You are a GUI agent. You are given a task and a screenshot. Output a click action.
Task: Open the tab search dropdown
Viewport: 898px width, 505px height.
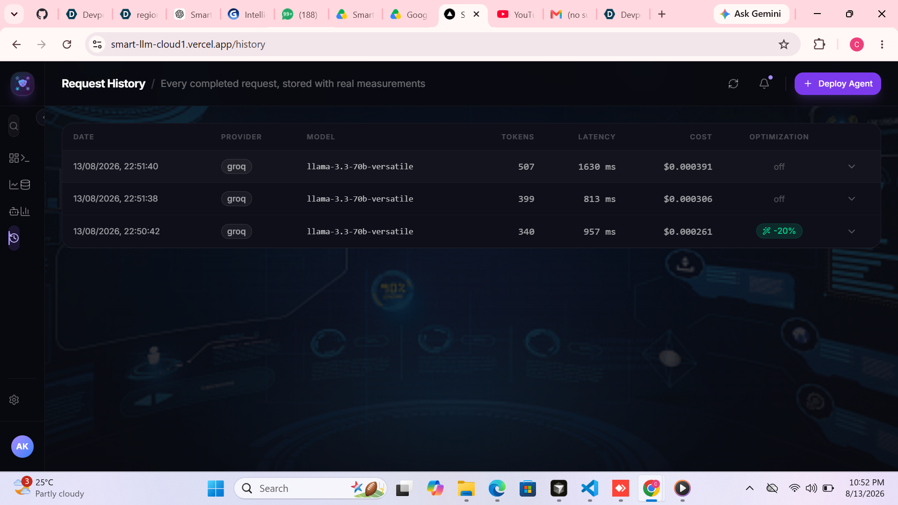tap(14, 14)
